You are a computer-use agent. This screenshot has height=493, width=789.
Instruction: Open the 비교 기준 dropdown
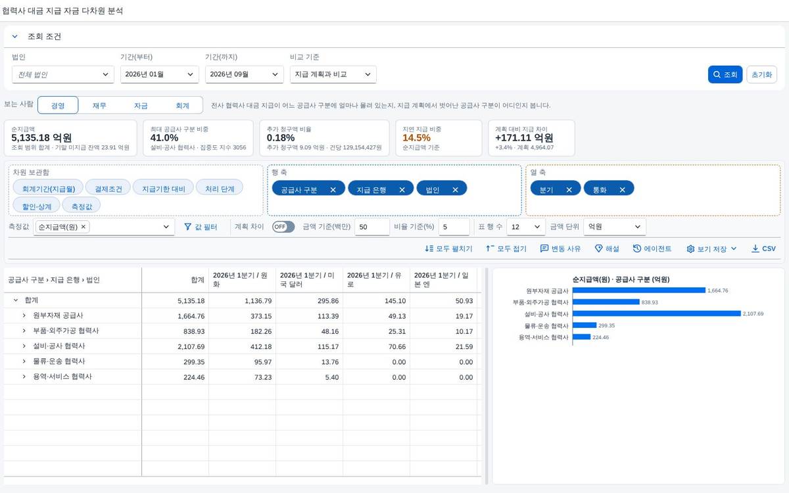[333, 74]
